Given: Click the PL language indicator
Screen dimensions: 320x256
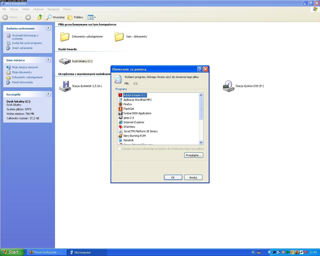Looking at the screenshot, I should pos(253,252).
